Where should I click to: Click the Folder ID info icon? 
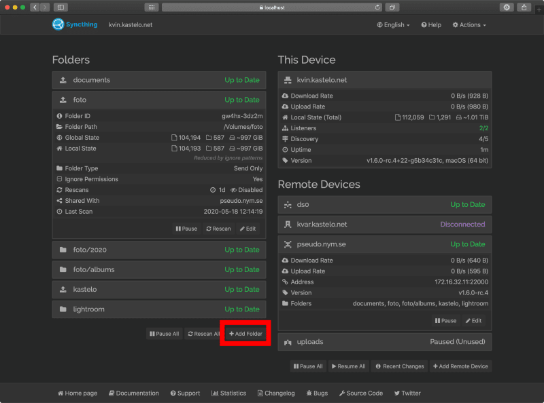click(59, 116)
